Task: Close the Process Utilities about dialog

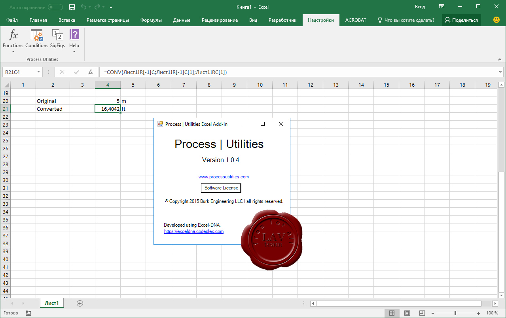Action: click(281, 124)
